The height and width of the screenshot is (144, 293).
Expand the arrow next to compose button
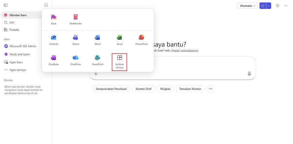click(268, 6)
